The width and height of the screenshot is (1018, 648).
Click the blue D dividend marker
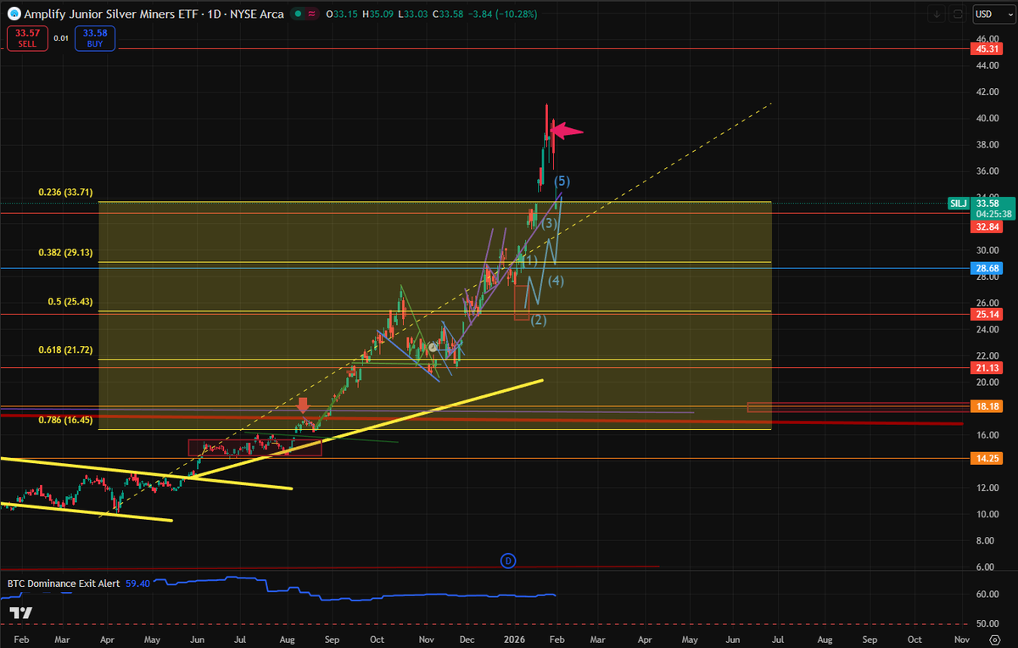tap(508, 561)
